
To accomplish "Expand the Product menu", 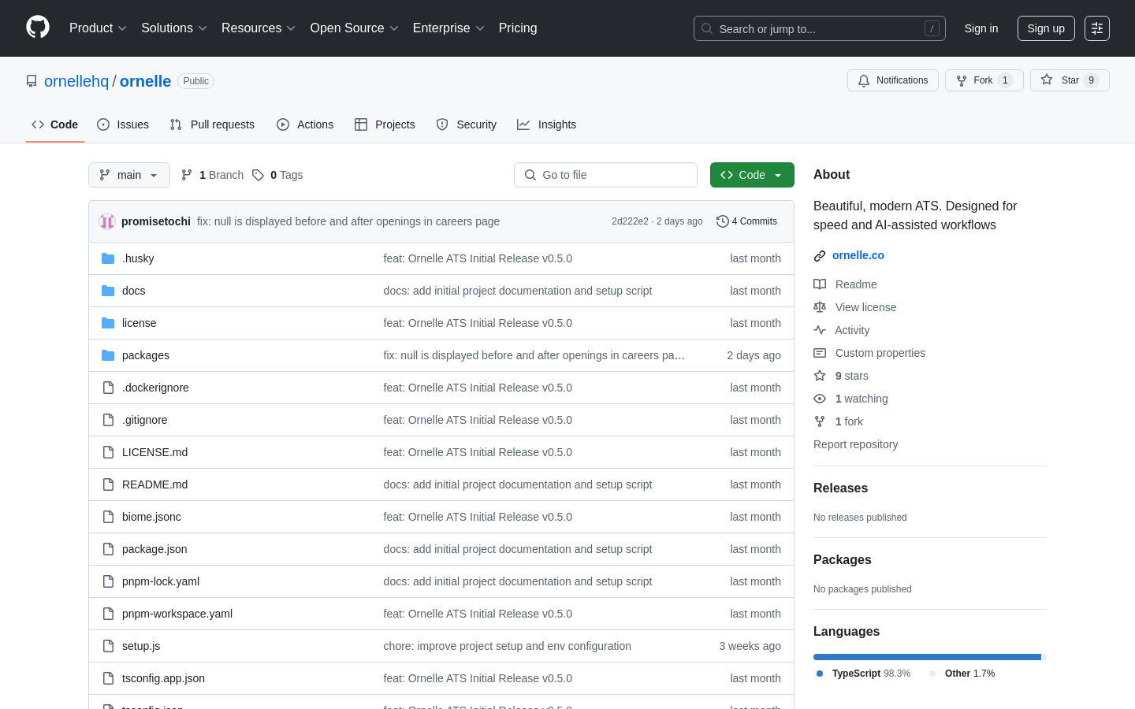I will click(98, 28).
